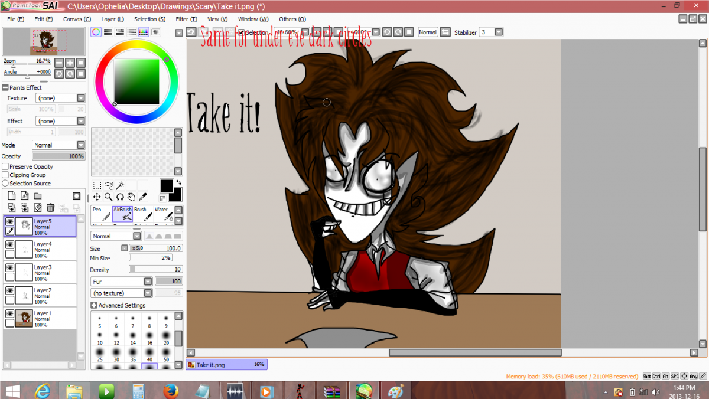The height and width of the screenshot is (399, 709).
Task: Open the Stabilizer value dropdown
Action: (x=499, y=32)
